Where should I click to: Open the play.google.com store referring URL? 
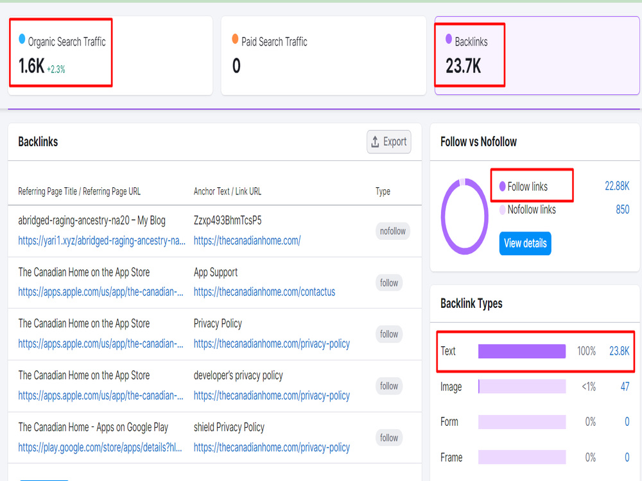tap(100, 448)
